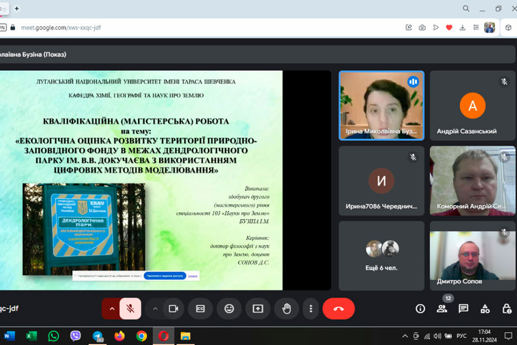Turn on captions with the CC button
This screenshot has width=517, height=345.
coord(200,309)
